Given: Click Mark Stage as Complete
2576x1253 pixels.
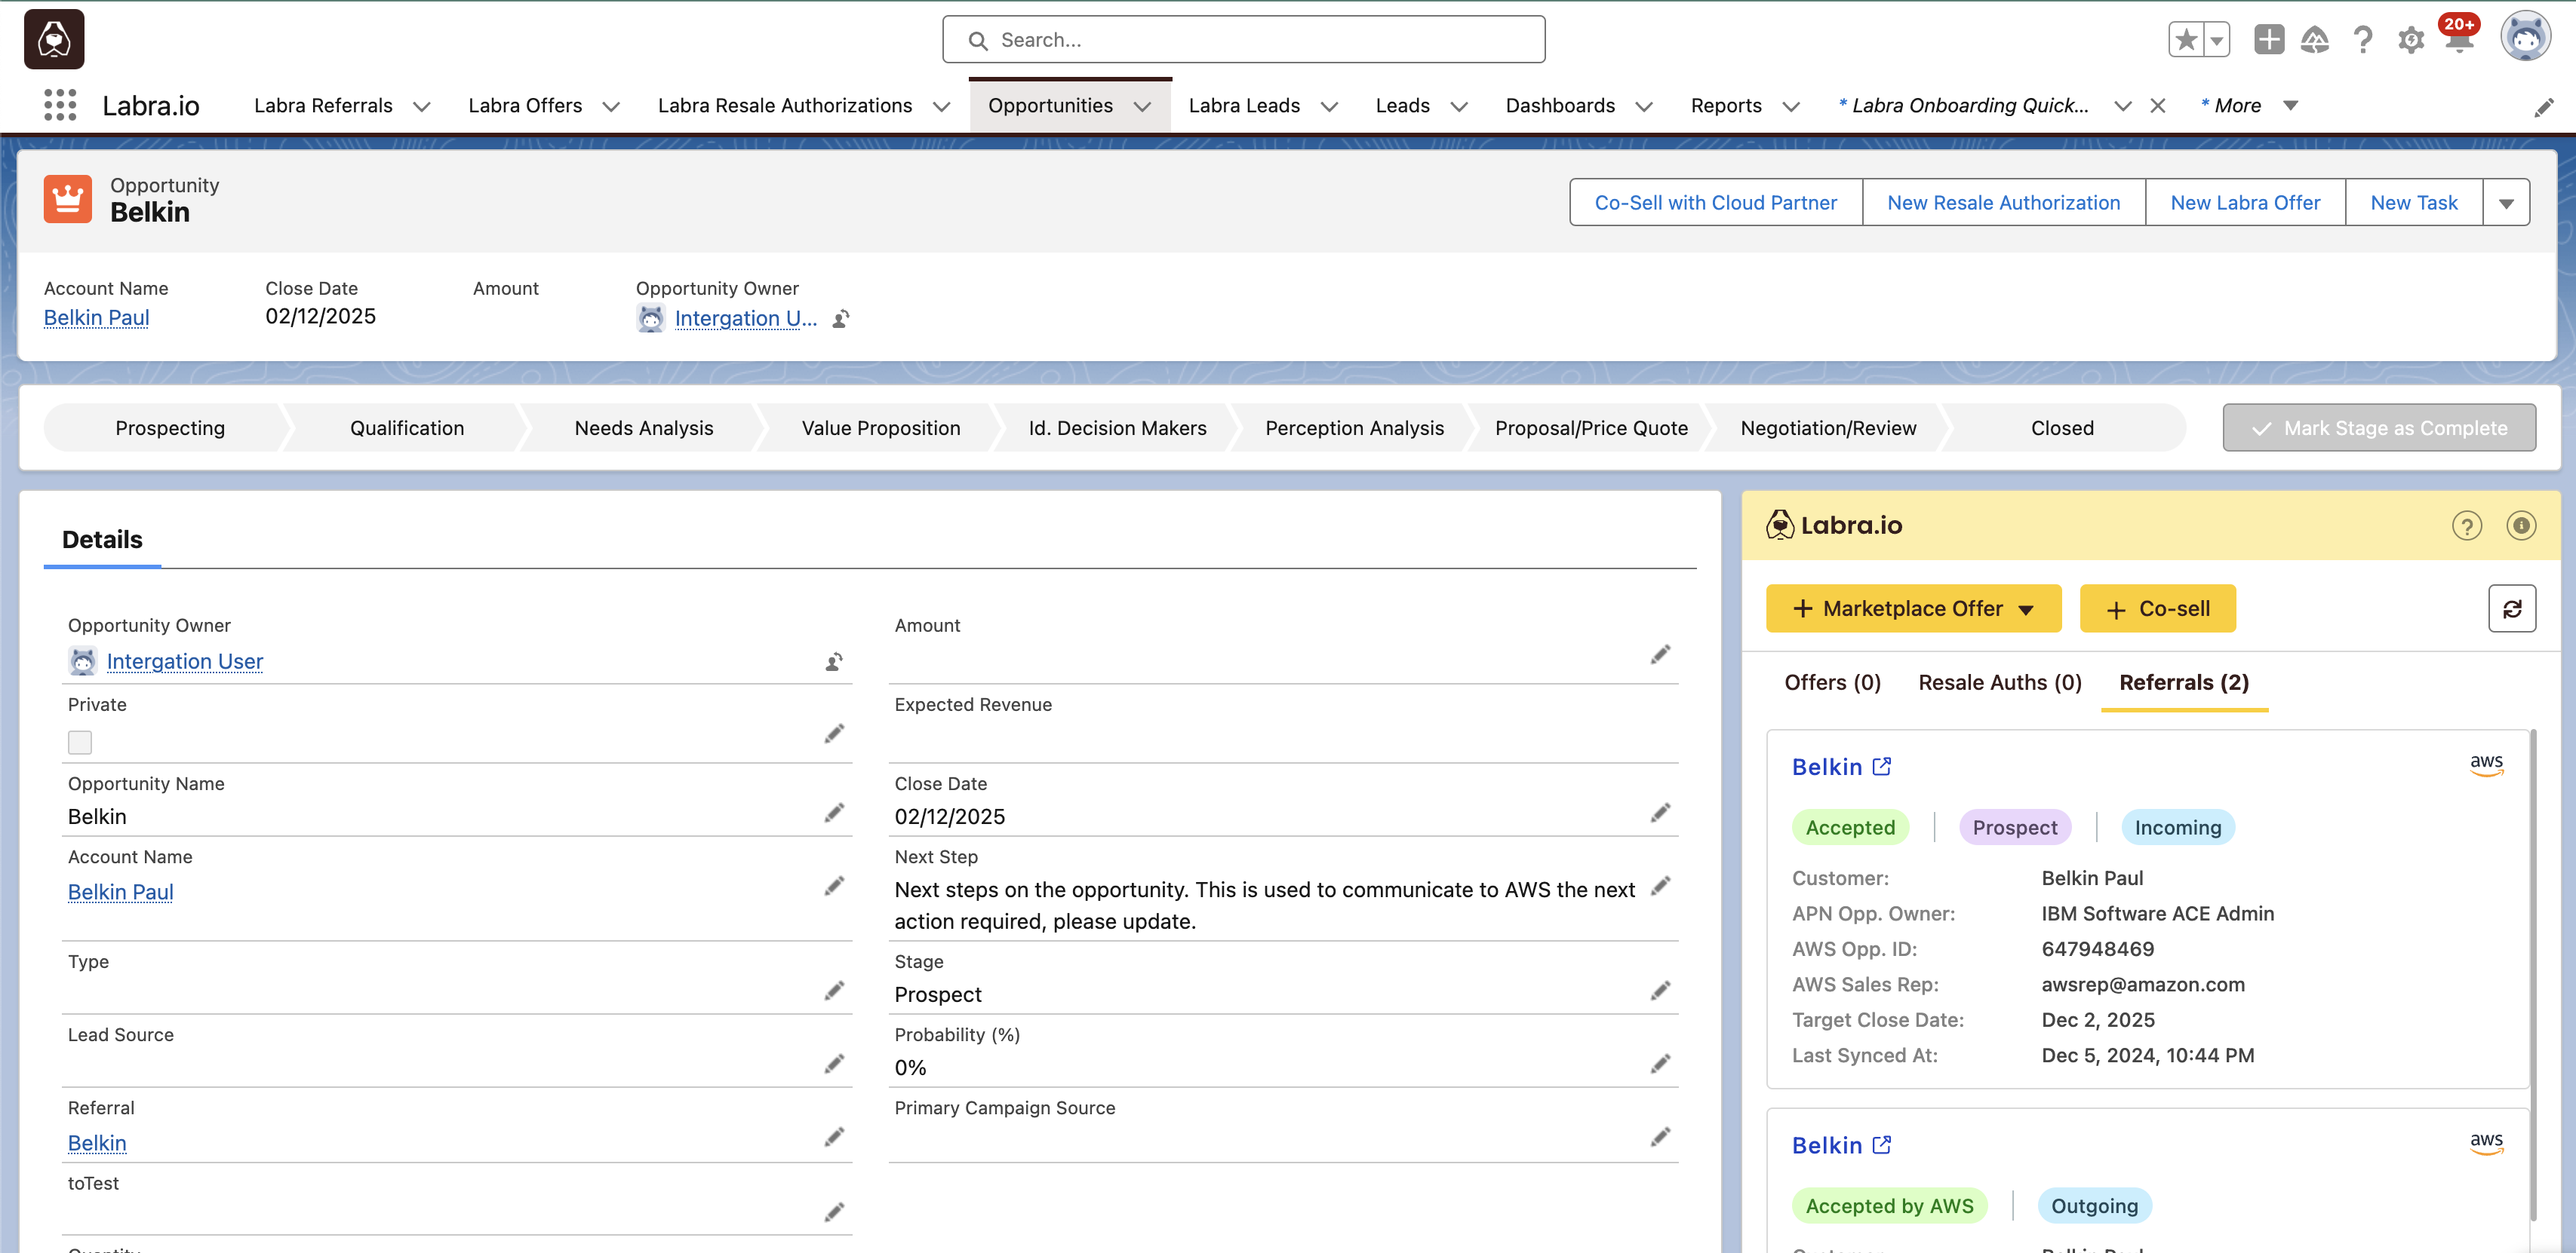Looking at the screenshot, I should point(2379,427).
